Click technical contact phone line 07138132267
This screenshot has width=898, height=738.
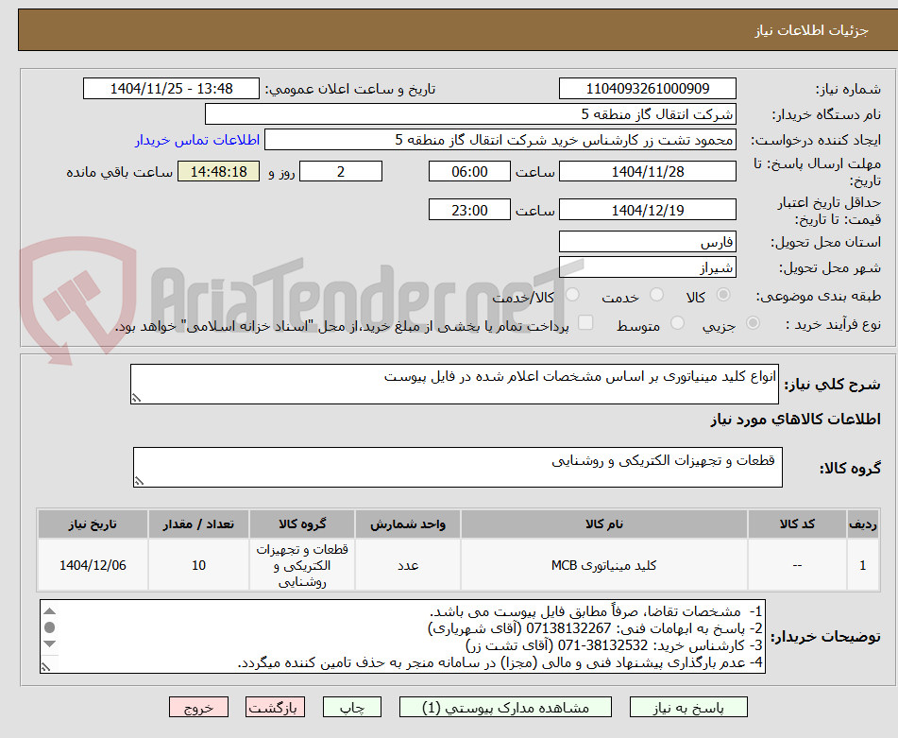click(x=596, y=628)
